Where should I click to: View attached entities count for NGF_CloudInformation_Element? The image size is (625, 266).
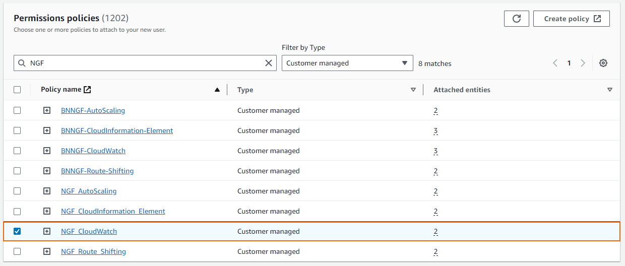(x=435, y=211)
